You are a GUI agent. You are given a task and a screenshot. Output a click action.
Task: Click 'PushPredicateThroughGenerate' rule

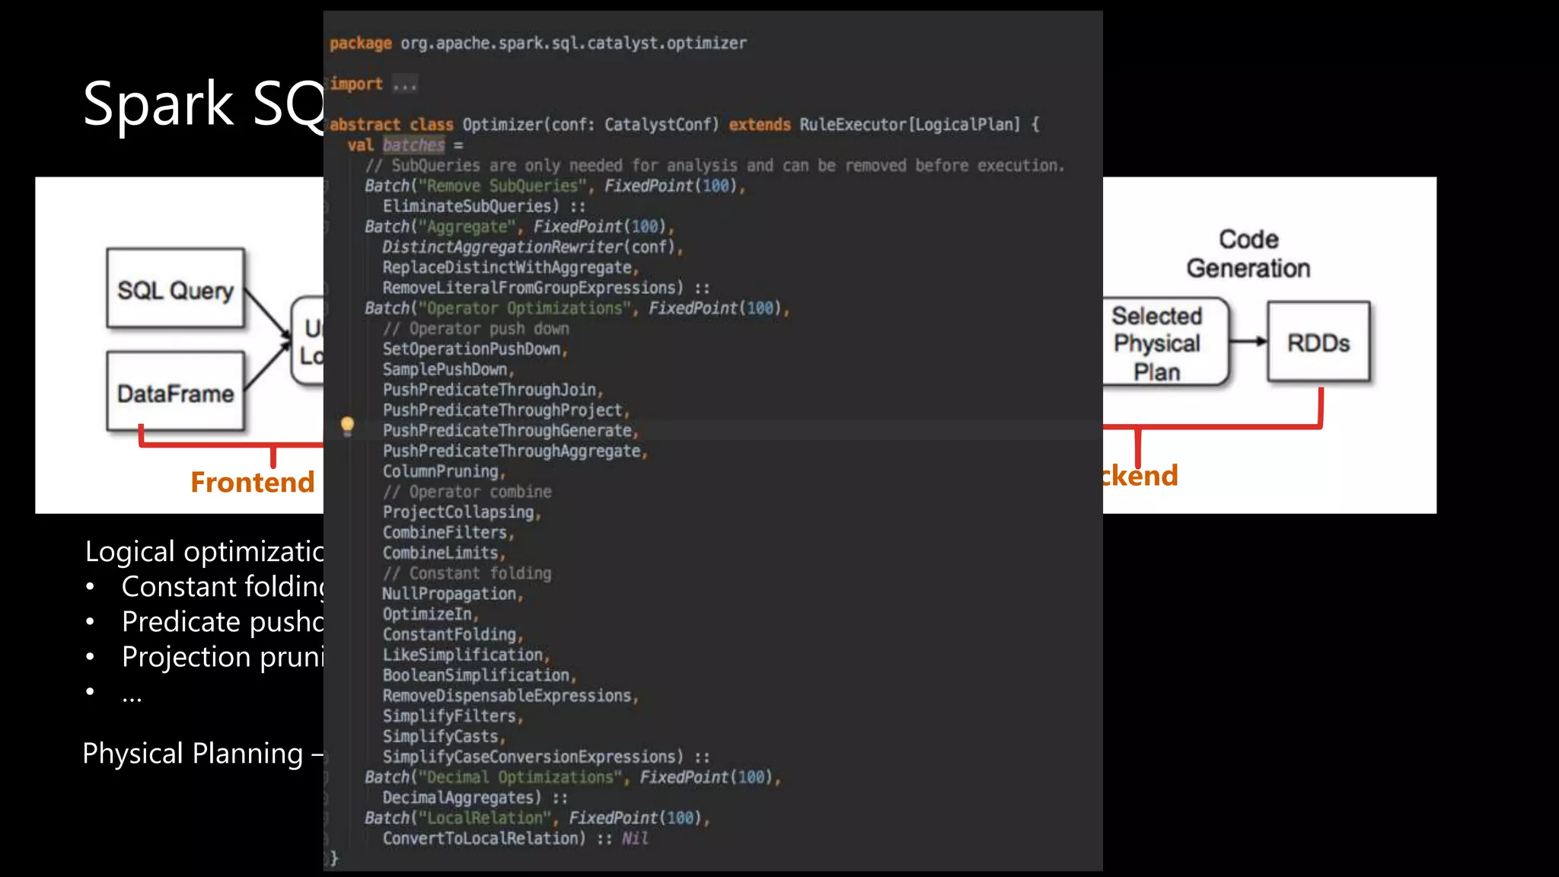pyautogui.click(x=507, y=431)
